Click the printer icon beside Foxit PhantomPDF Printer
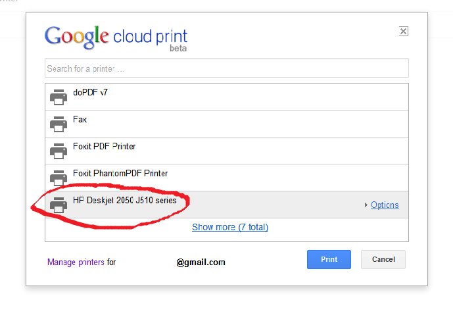This screenshot has width=453, height=323. click(59, 178)
